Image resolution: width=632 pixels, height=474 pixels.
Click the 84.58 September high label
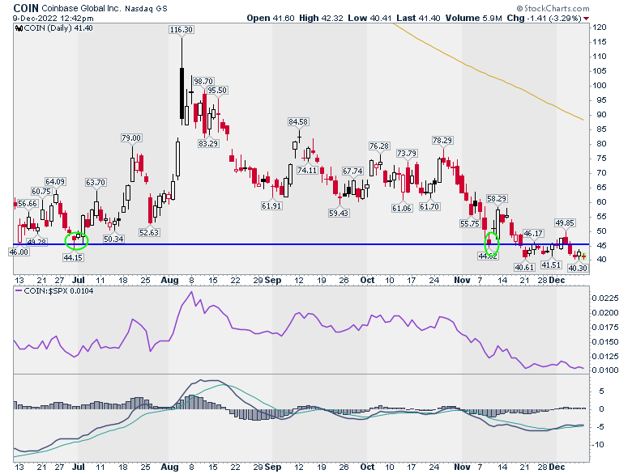pyautogui.click(x=298, y=121)
